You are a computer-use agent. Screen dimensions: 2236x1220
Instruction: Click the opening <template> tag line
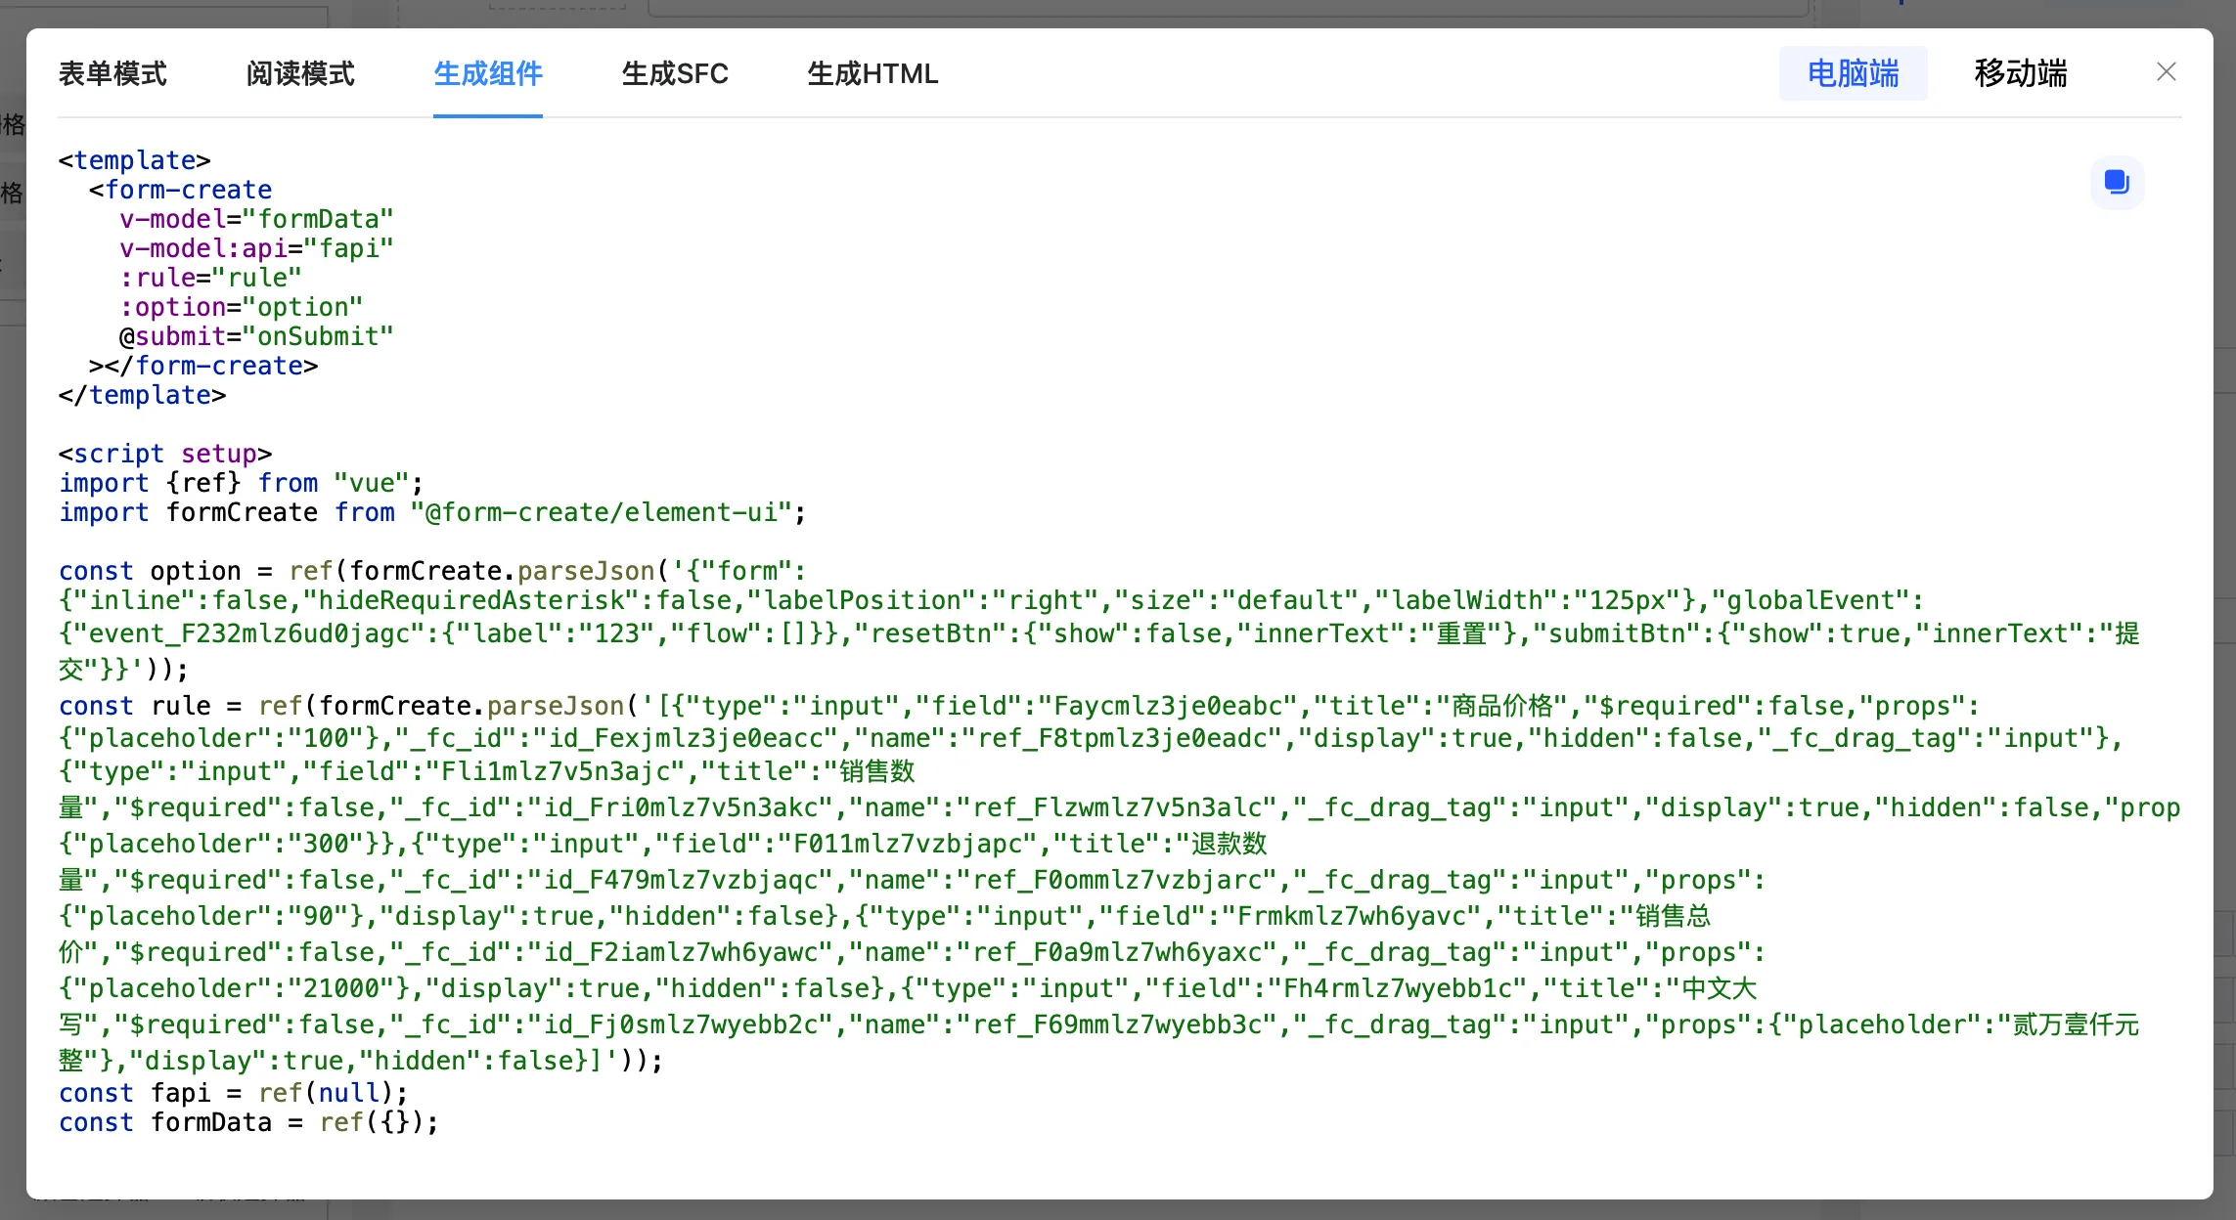coord(134,160)
